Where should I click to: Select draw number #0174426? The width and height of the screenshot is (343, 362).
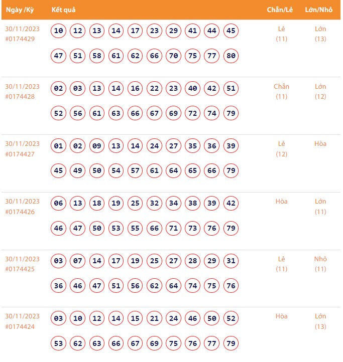(20, 212)
